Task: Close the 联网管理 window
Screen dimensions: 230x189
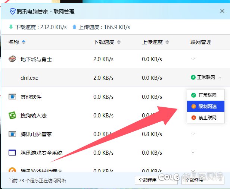Action: click(222, 11)
